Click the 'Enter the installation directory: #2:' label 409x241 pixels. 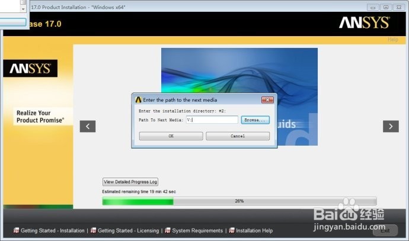(182, 111)
